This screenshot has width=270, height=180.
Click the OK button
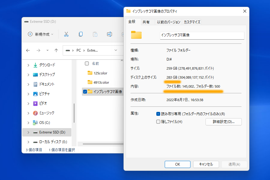[178, 164]
